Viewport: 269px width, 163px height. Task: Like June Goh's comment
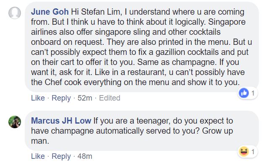[x=38, y=98]
